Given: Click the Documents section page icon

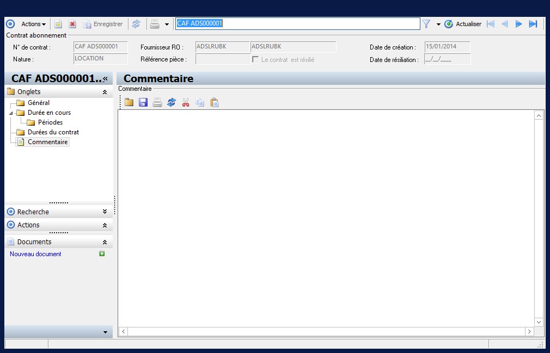Looking at the screenshot, I should tap(11, 241).
